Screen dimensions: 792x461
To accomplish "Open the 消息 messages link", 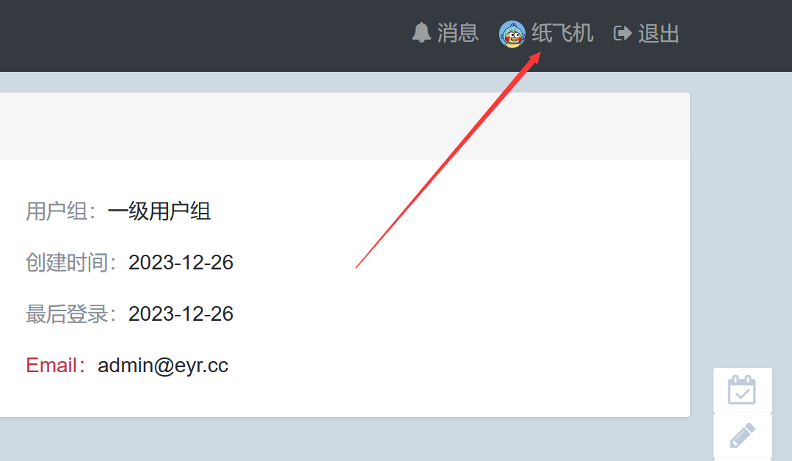I will click(457, 33).
